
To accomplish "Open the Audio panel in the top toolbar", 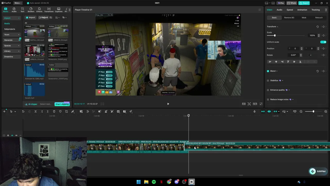I will pyautogui.click(x=14, y=10).
